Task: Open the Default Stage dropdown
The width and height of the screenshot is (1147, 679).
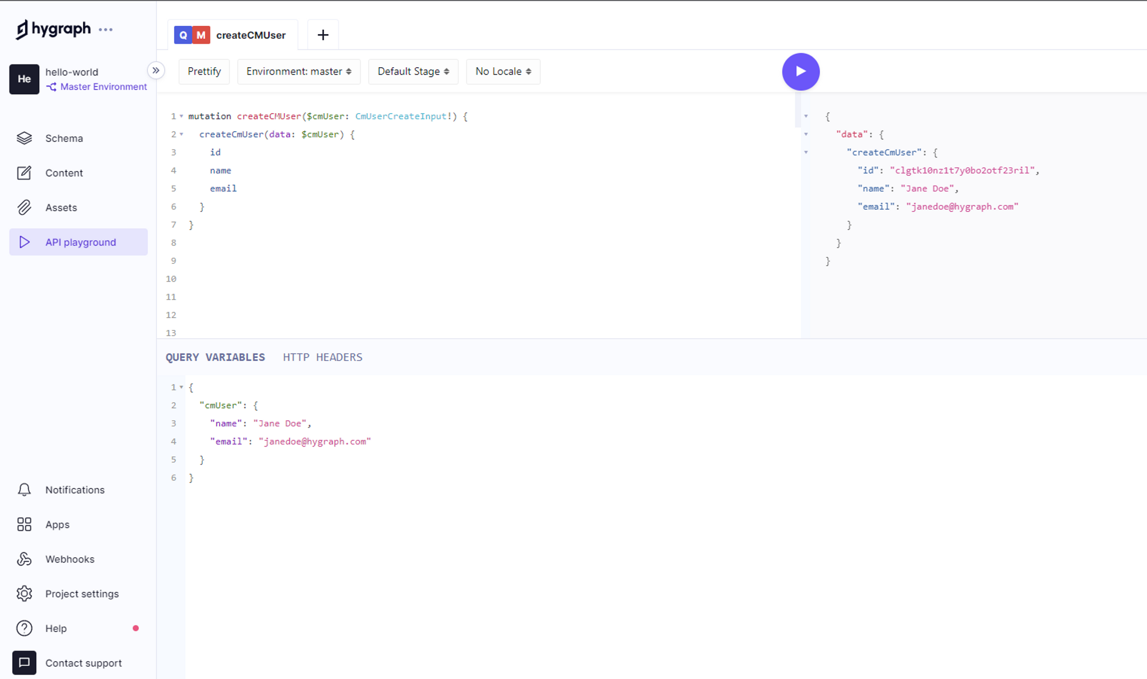Action: click(x=413, y=72)
